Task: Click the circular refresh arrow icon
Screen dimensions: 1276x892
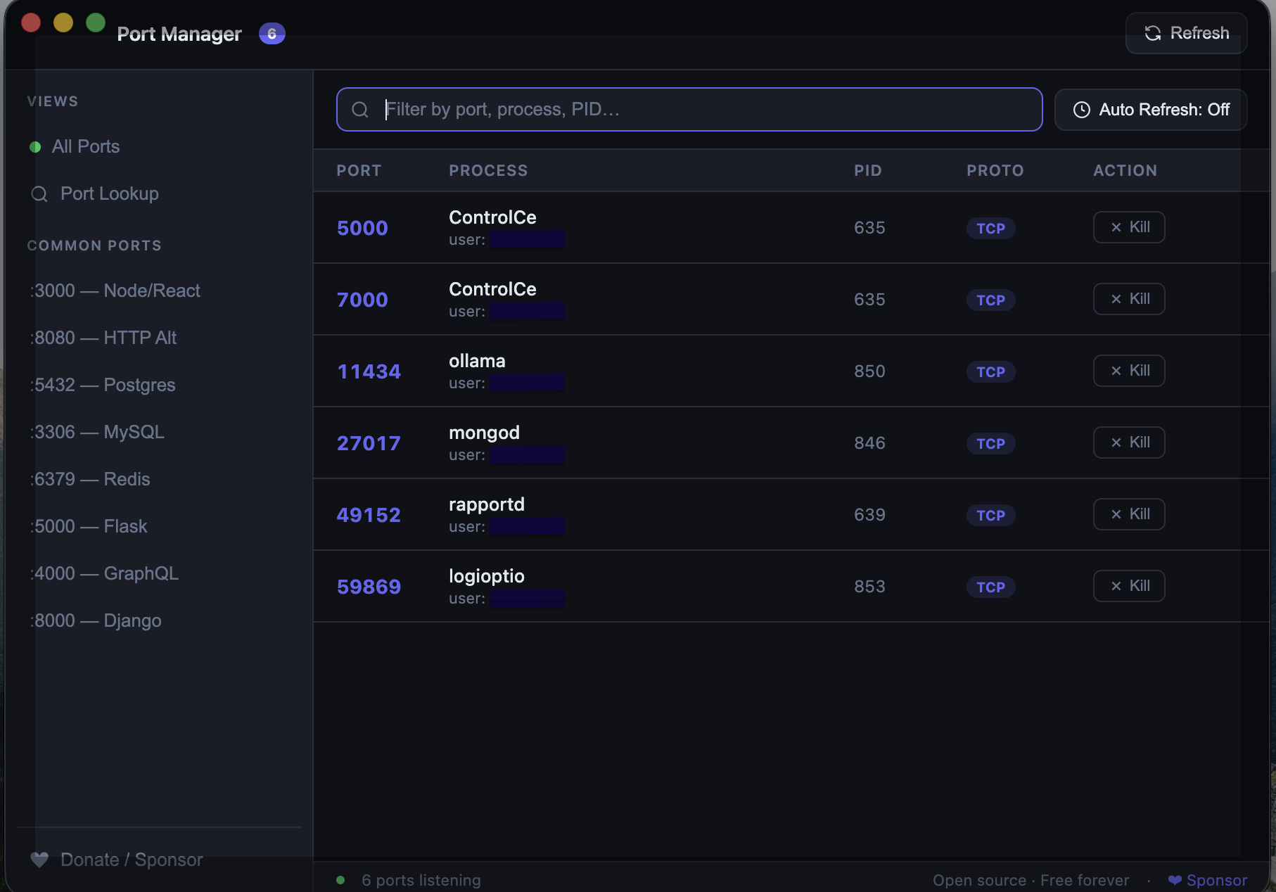Action: click(1151, 33)
